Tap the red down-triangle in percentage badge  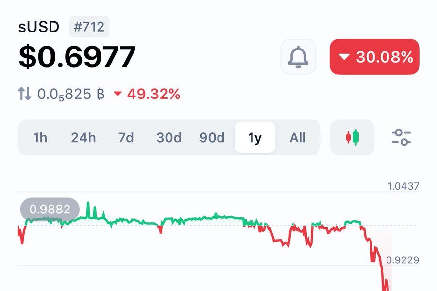tap(344, 57)
